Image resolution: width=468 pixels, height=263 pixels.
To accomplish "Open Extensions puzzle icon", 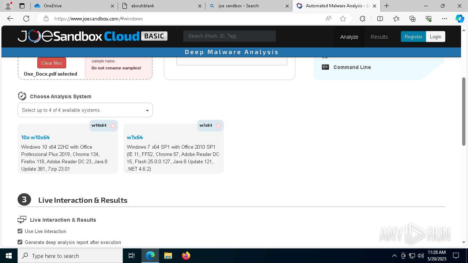I will point(362,19).
